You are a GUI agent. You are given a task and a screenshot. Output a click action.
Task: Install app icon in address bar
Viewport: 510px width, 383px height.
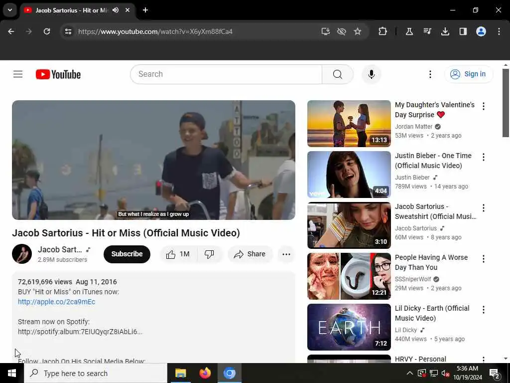(x=326, y=31)
